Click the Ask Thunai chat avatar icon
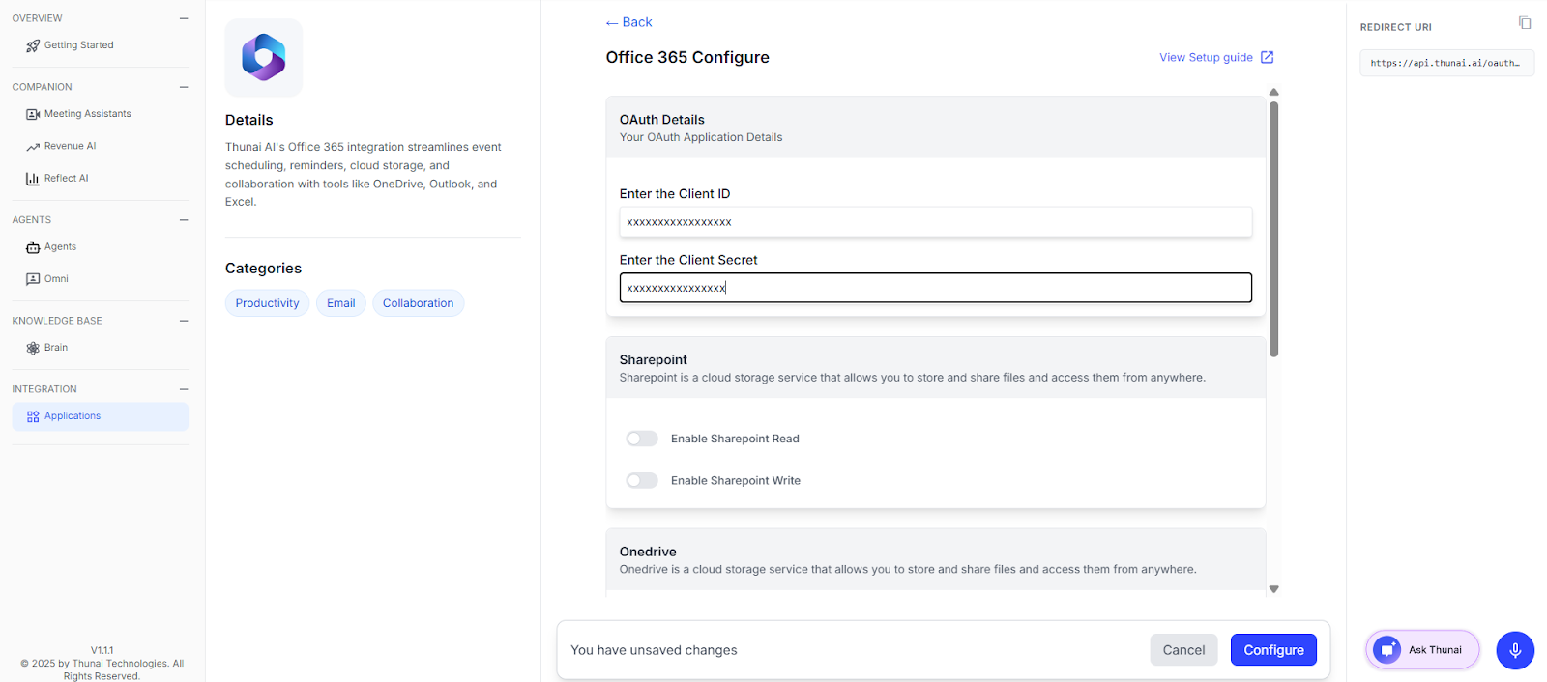Image resolution: width=1547 pixels, height=682 pixels. (1387, 650)
